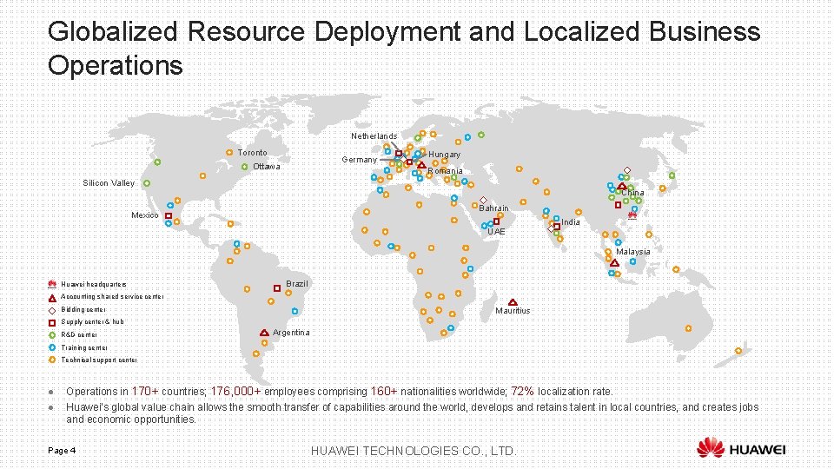Click the Huawei logo in the bottom right
Screen dimensions: 834x469
click(x=741, y=448)
